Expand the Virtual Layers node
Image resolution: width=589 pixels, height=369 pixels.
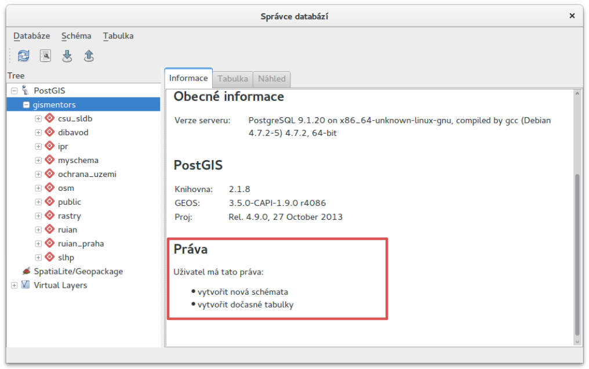[14, 285]
